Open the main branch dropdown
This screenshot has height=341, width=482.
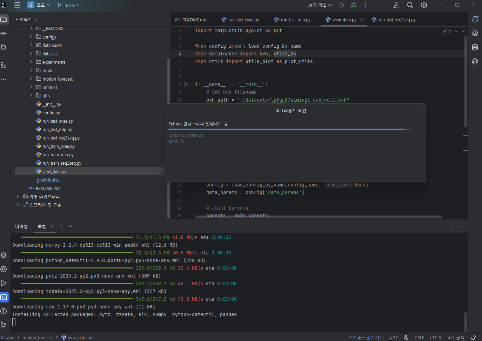click(68, 5)
